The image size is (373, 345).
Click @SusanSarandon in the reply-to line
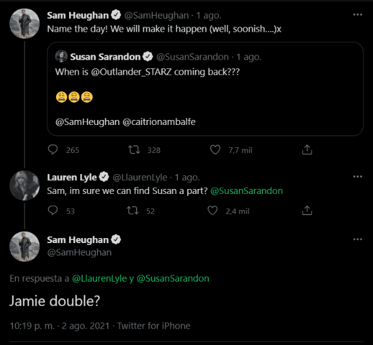(172, 278)
